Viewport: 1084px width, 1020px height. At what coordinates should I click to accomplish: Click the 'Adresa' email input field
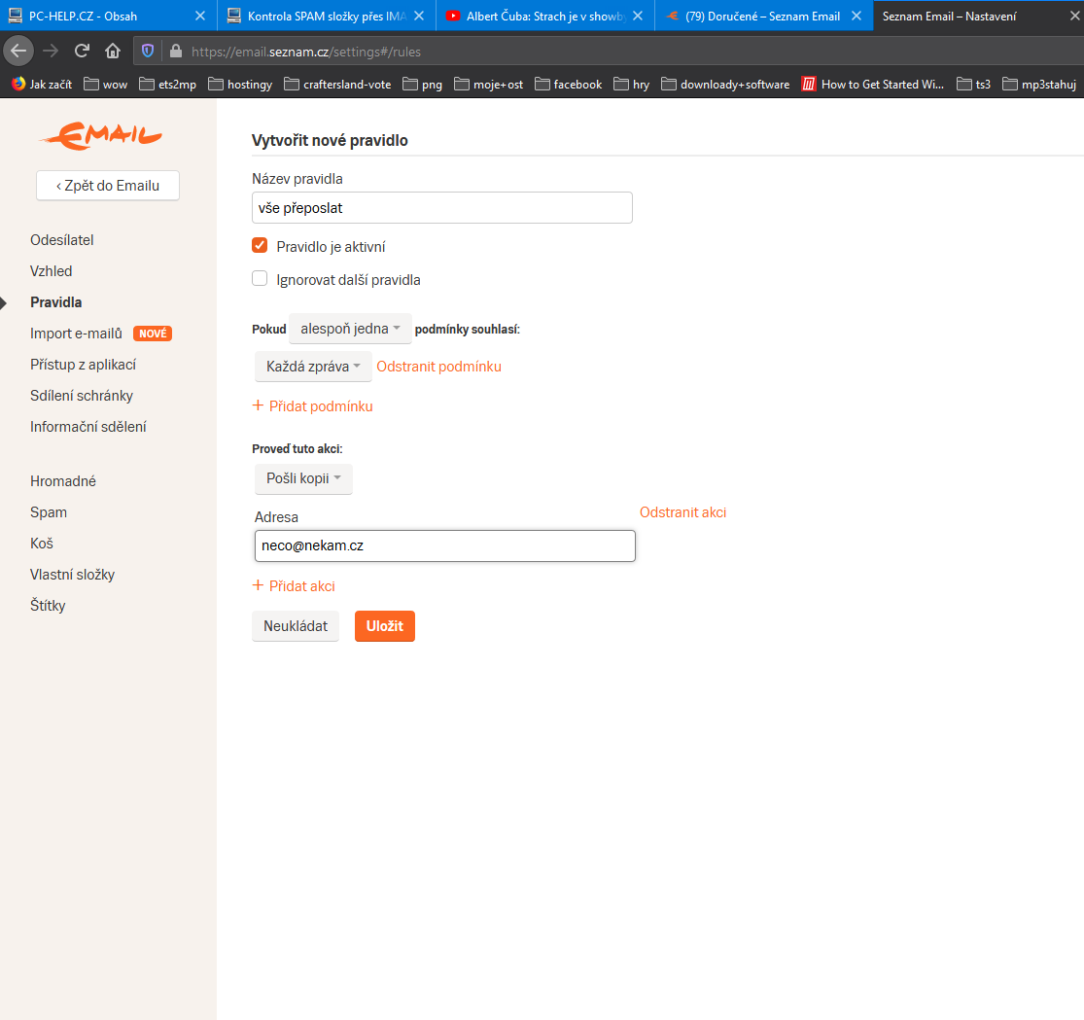tap(444, 545)
